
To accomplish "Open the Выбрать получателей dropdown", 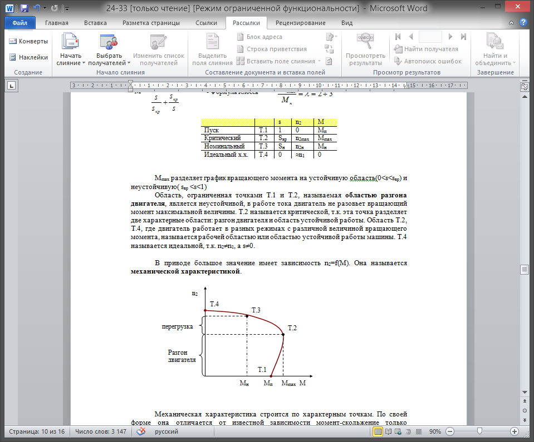I will 109,49.
